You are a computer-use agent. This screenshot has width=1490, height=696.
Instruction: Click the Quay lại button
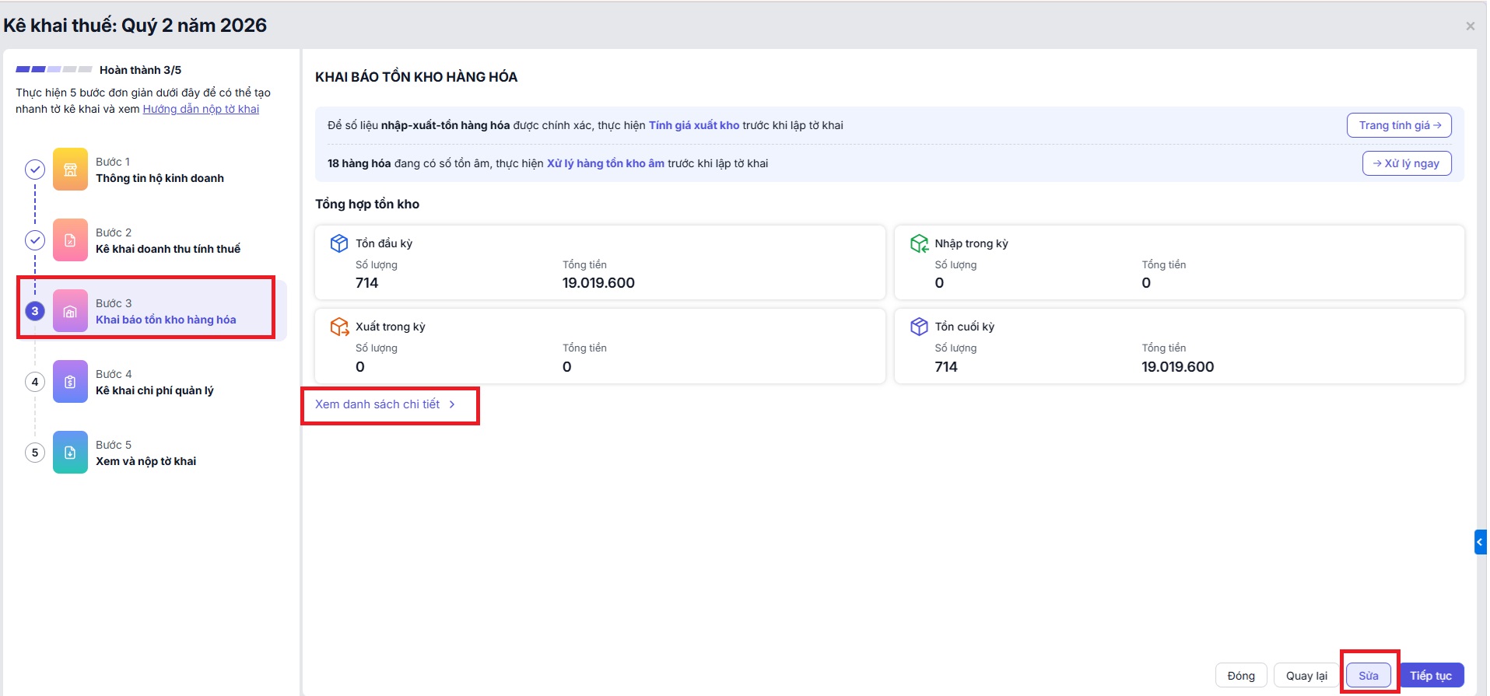pyautogui.click(x=1306, y=676)
